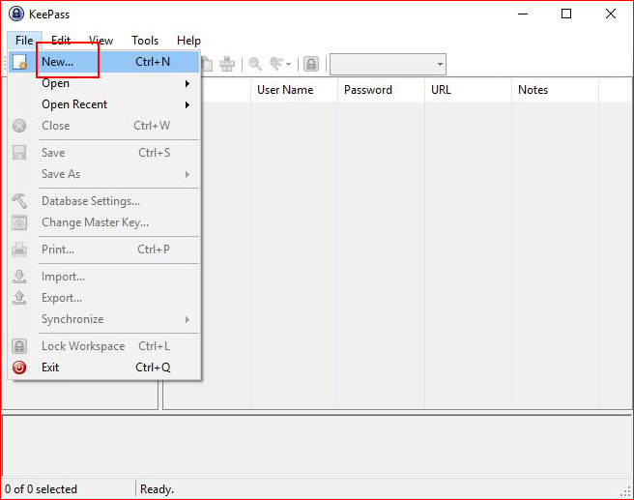
Task: Sort by the User Name column header
Action: point(294,90)
